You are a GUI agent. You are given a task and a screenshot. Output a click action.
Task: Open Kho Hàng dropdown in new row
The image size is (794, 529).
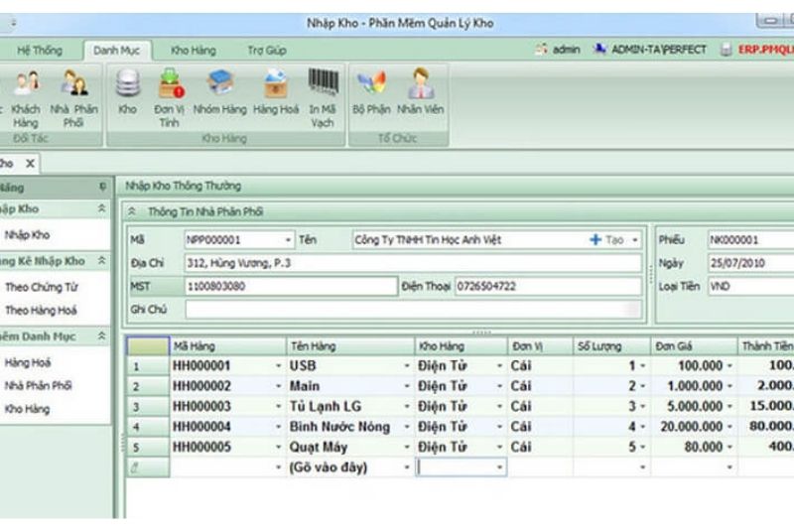(x=499, y=466)
